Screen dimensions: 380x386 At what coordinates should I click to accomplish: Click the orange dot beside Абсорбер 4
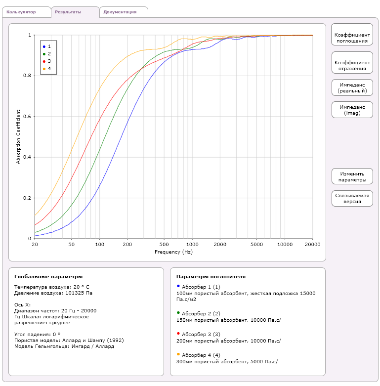[178, 354]
